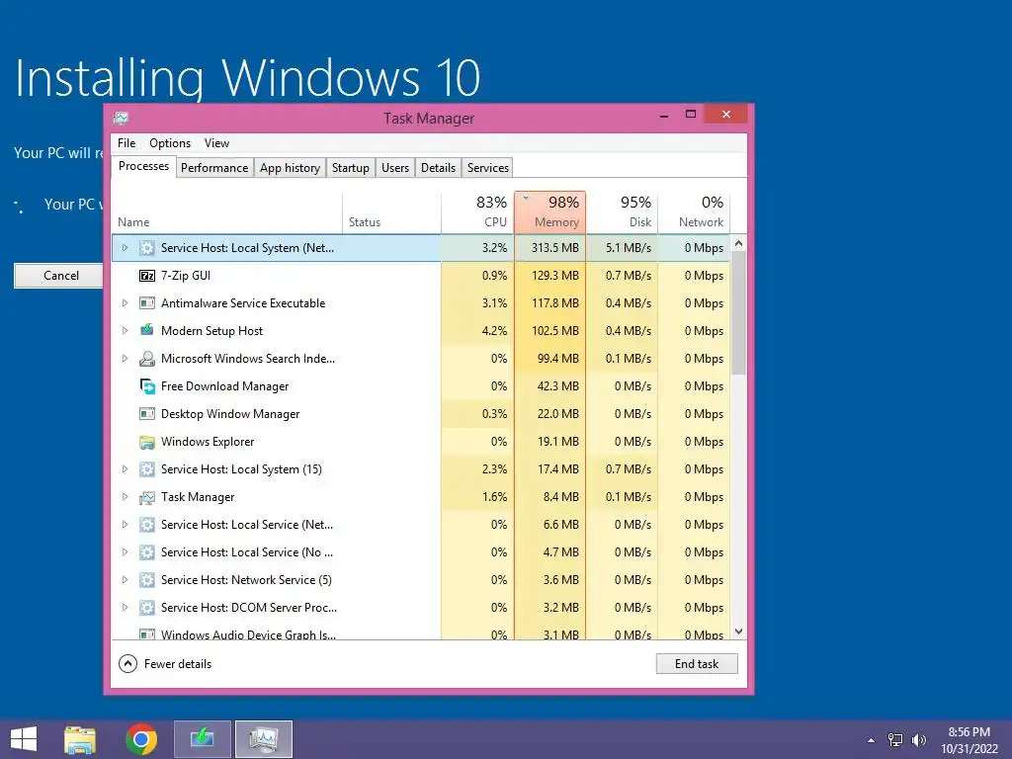The width and height of the screenshot is (1012, 759).
Task: Click the Service Host: DCOM Server Proc... gear icon
Action: pos(147,608)
